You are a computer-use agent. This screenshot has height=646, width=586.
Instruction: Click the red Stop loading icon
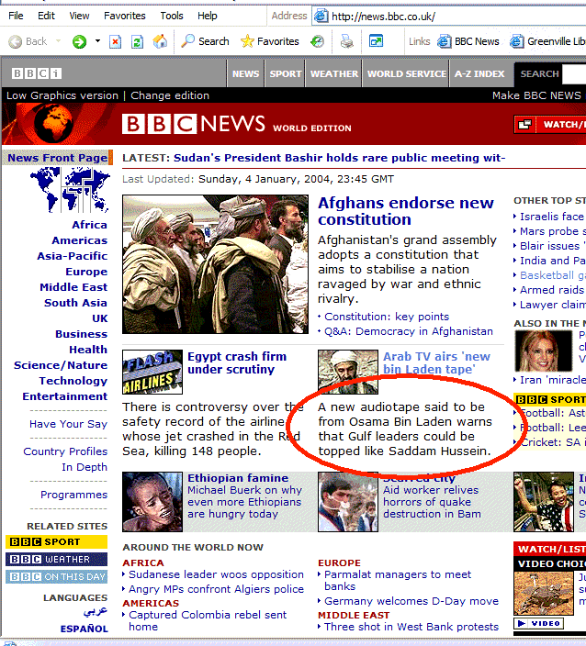[115, 41]
